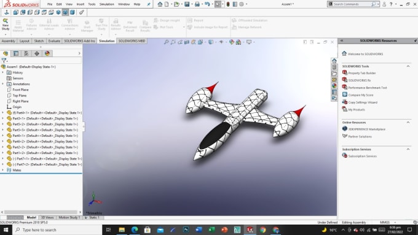
Task: Click the Rebuild traffic light icon
Action: tap(228, 4)
